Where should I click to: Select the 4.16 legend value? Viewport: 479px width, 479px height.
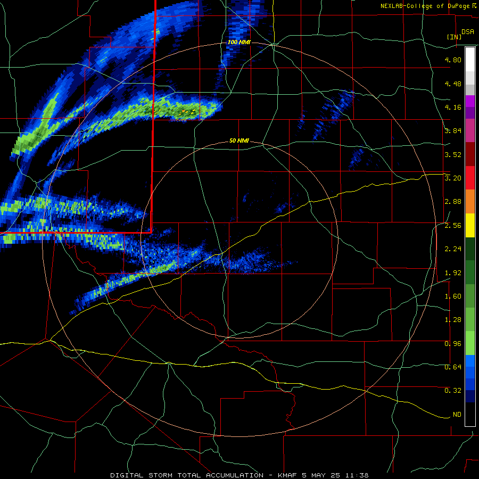click(x=453, y=107)
